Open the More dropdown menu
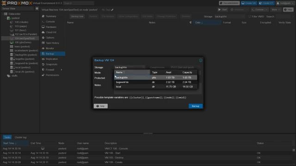 pyautogui.click(x=276, y=10)
